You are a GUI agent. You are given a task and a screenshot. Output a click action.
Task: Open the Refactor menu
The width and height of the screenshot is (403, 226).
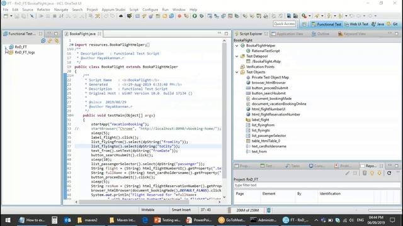click(x=43, y=9)
